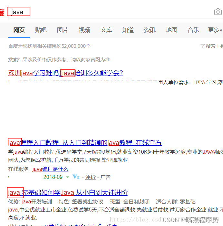This screenshot has height=226, width=223.
Task: Select the 网页 tab
Action: click(x=19, y=30)
